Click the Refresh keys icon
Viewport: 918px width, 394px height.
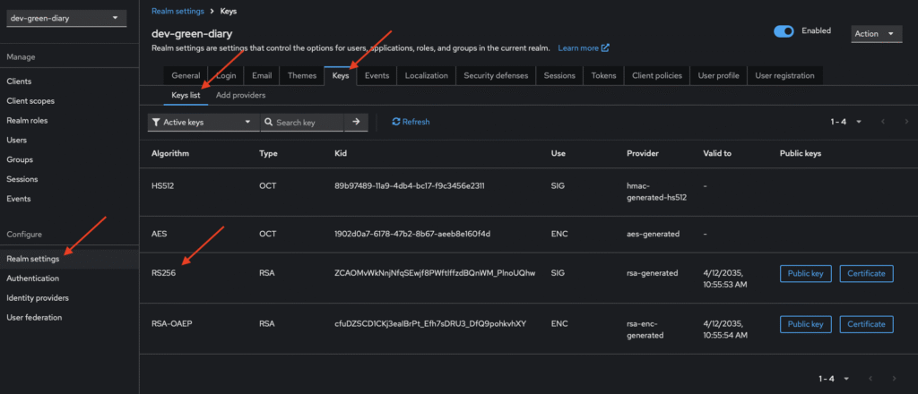(396, 122)
